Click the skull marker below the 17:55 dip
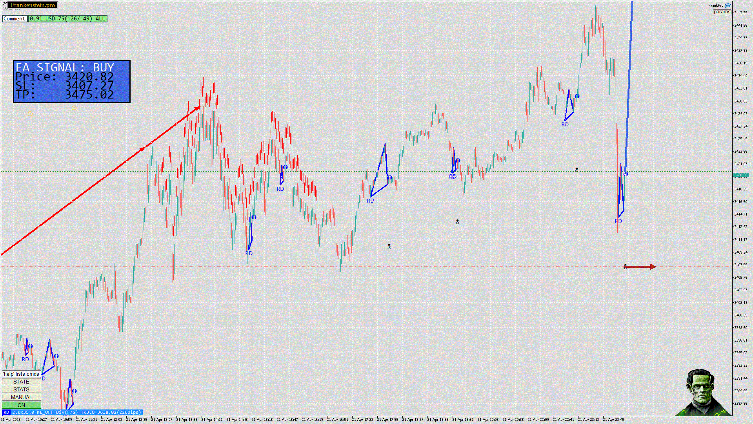This screenshot has height=424, width=753. click(389, 246)
